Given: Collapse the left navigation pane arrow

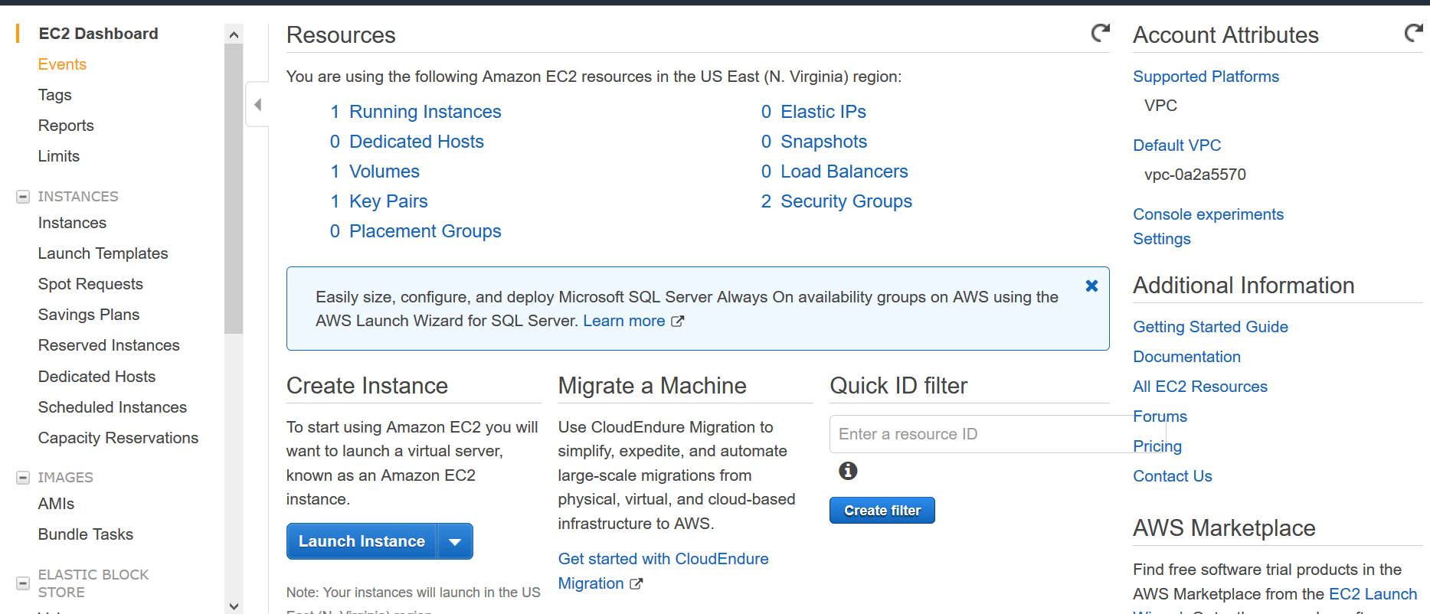Looking at the screenshot, I should coord(258,104).
